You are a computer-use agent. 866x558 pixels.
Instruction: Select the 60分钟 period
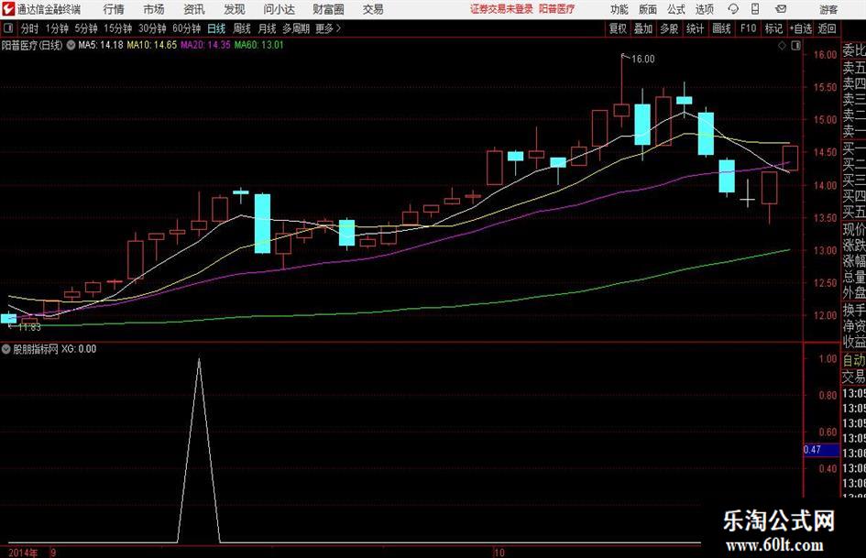pyautogui.click(x=187, y=28)
